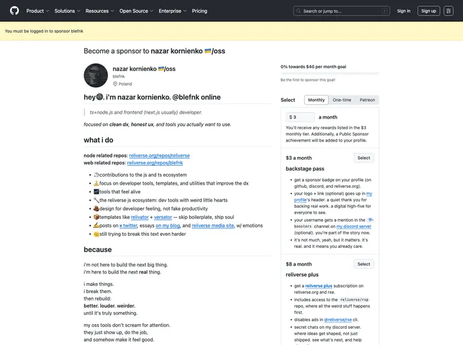Select the $3 a month tier
The height and width of the screenshot is (345, 463).
[363, 158]
